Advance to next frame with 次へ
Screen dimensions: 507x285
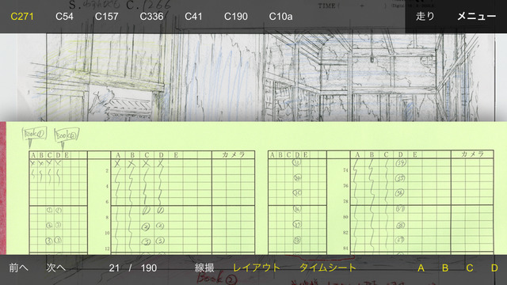pyautogui.click(x=56, y=268)
